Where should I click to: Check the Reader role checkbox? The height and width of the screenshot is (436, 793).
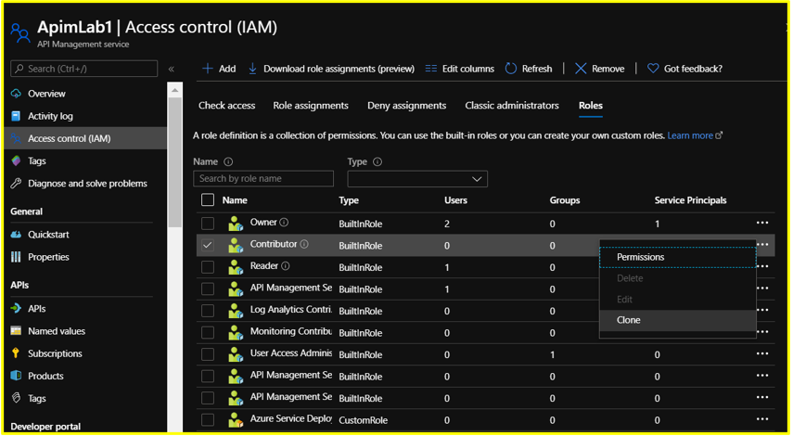pos(208,267)
